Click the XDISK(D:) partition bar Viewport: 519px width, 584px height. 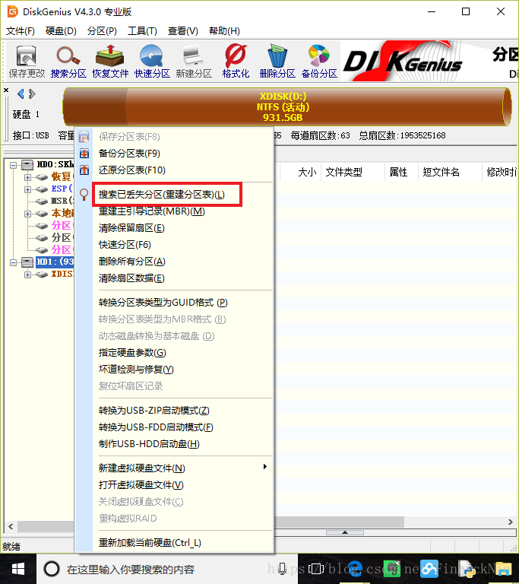(286, 107)
